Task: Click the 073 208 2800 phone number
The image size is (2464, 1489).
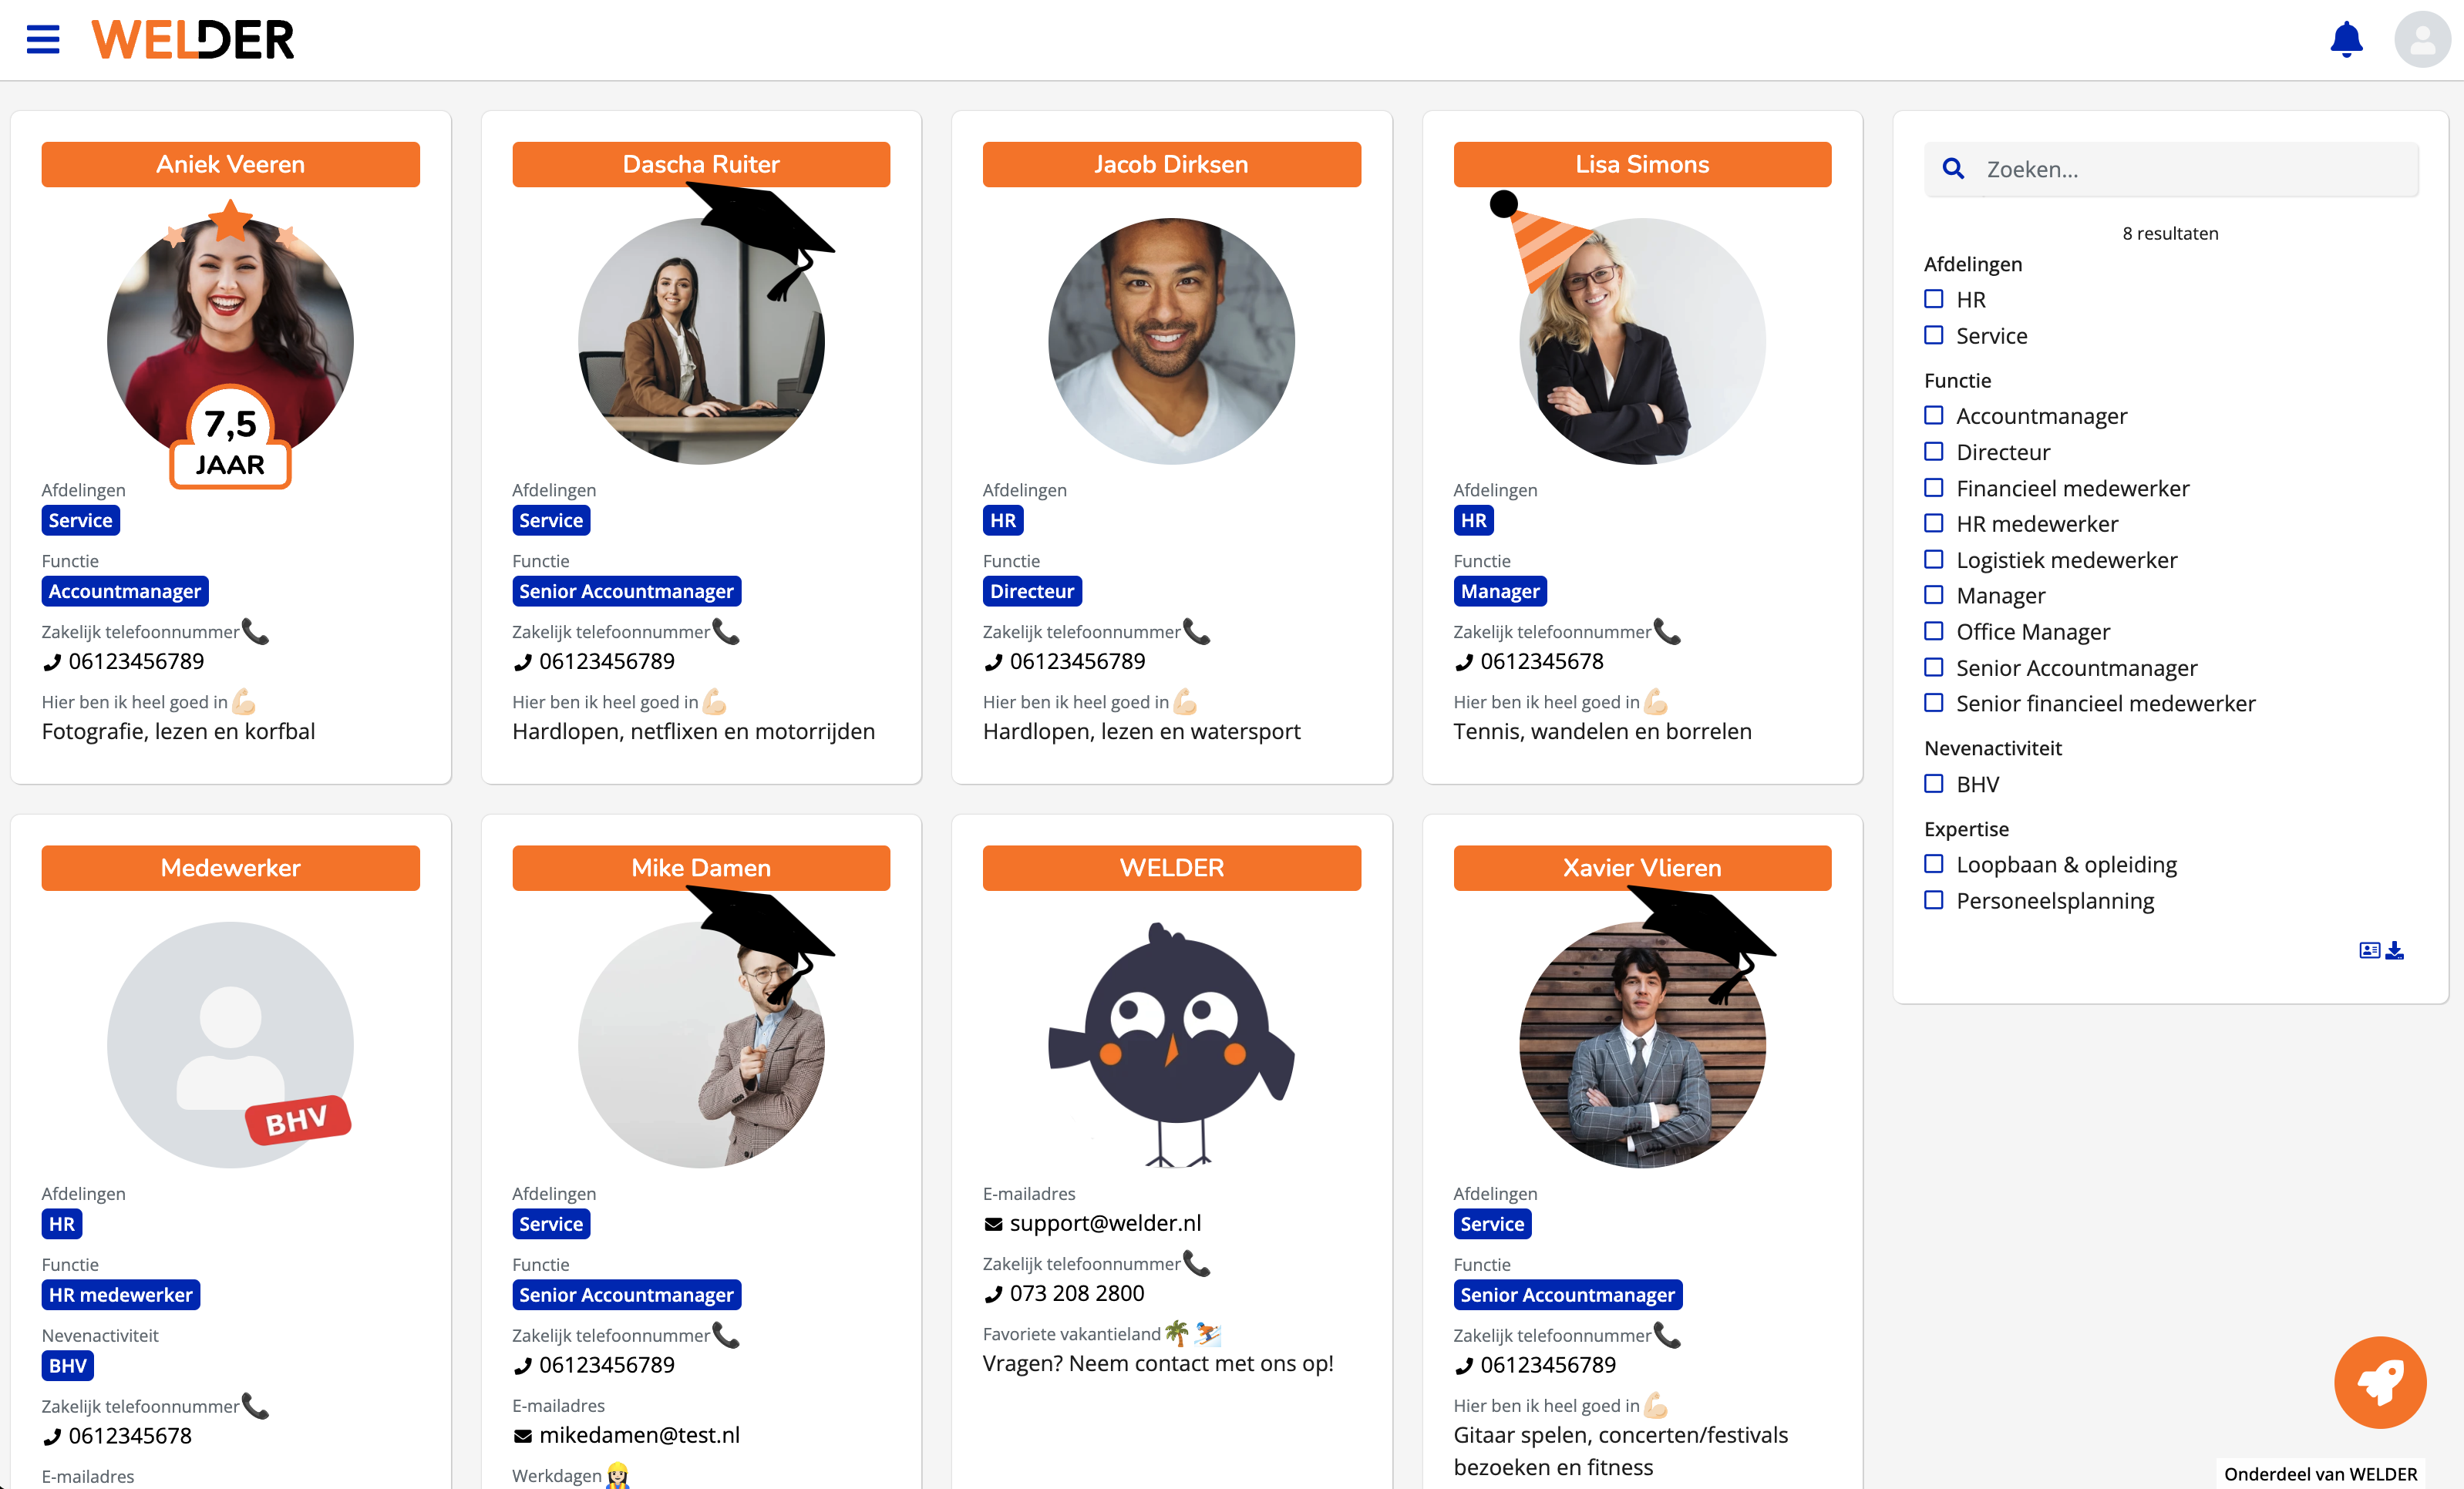Action: point(1076,1293)
